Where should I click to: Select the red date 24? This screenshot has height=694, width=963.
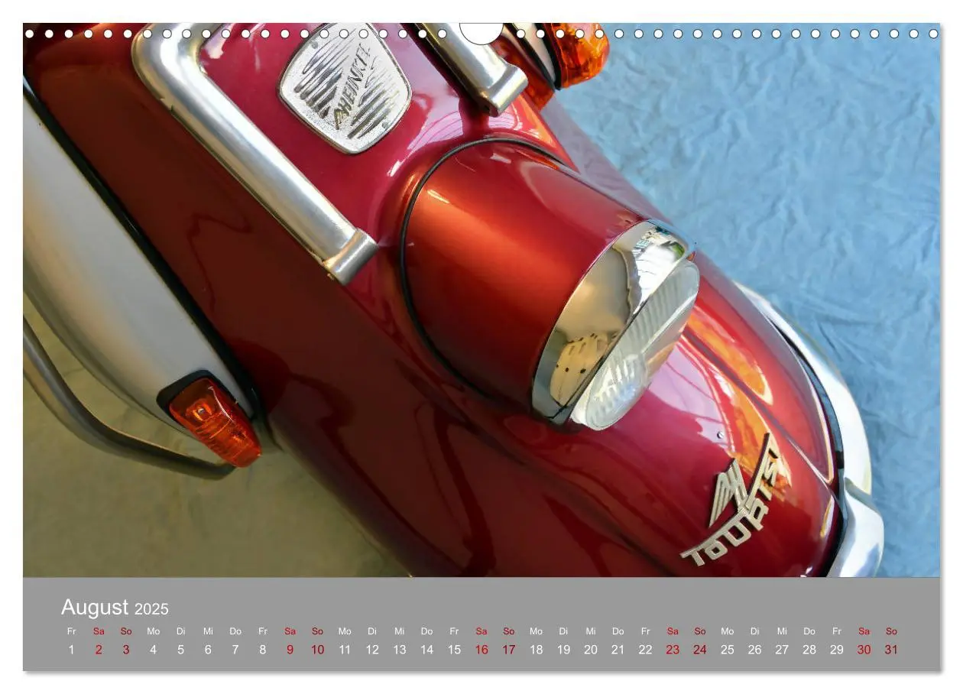(x=700, y=650)
